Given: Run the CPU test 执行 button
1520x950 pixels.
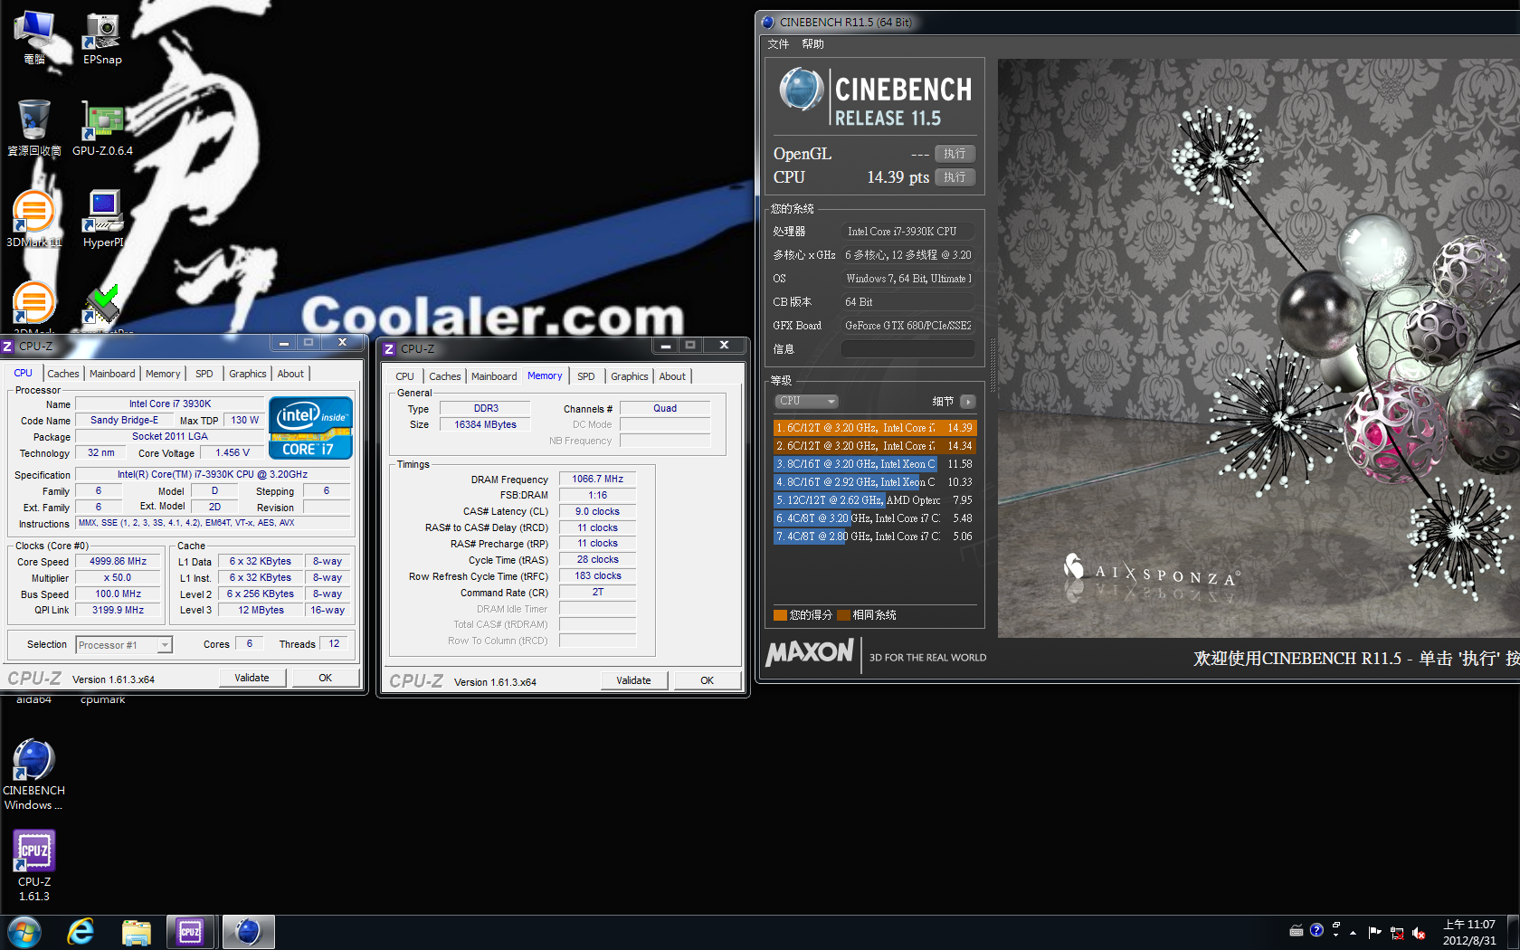Looking at the screenshot, I should pos(955,177).
